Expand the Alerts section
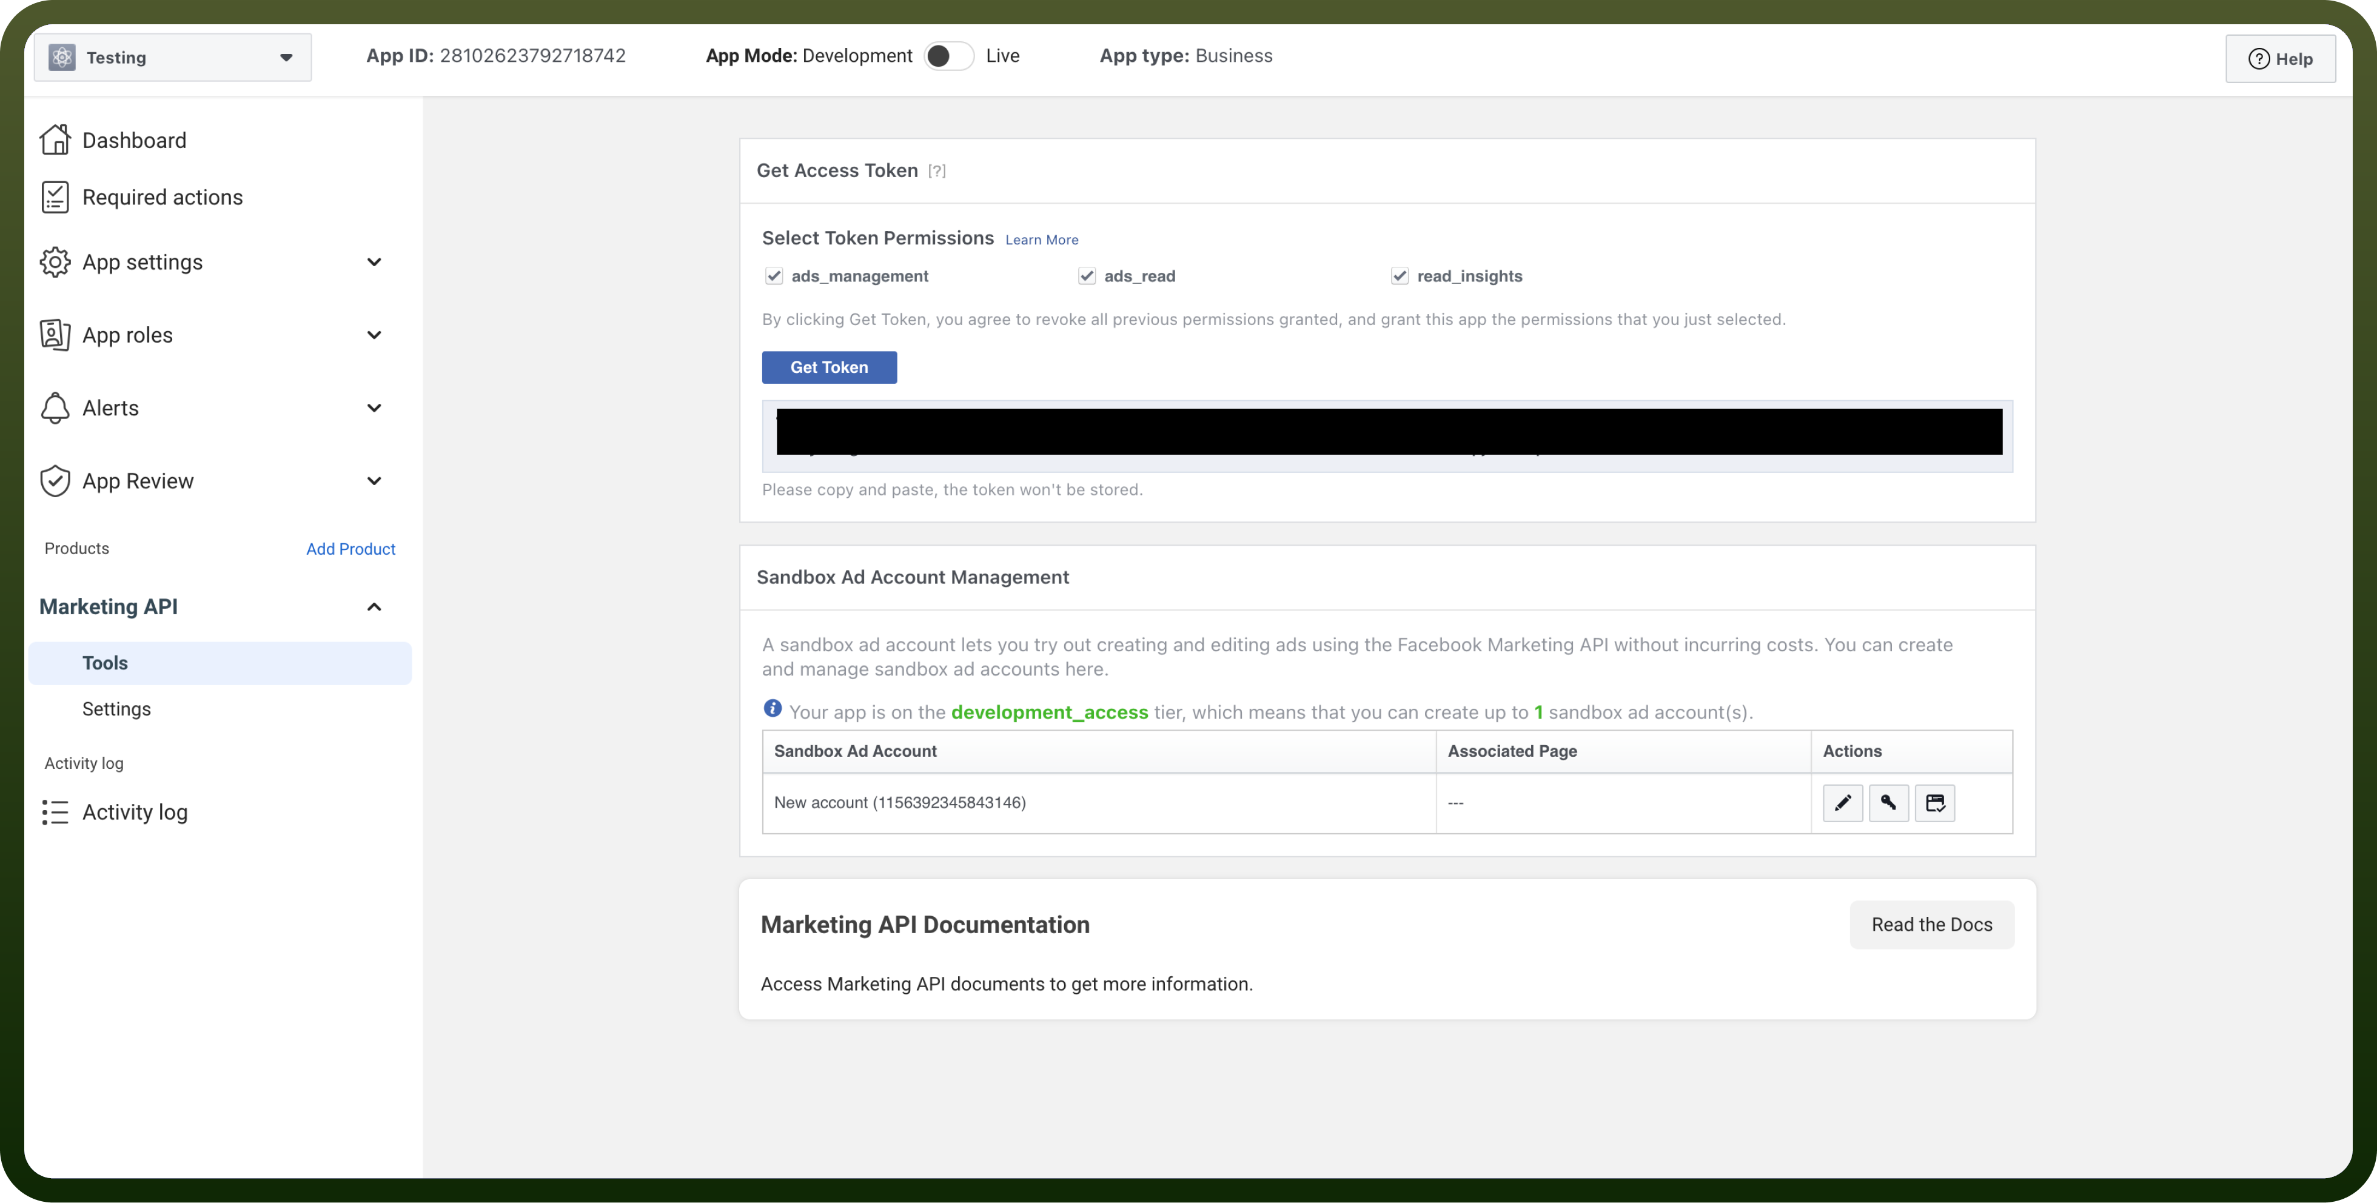 click(374, 407)
